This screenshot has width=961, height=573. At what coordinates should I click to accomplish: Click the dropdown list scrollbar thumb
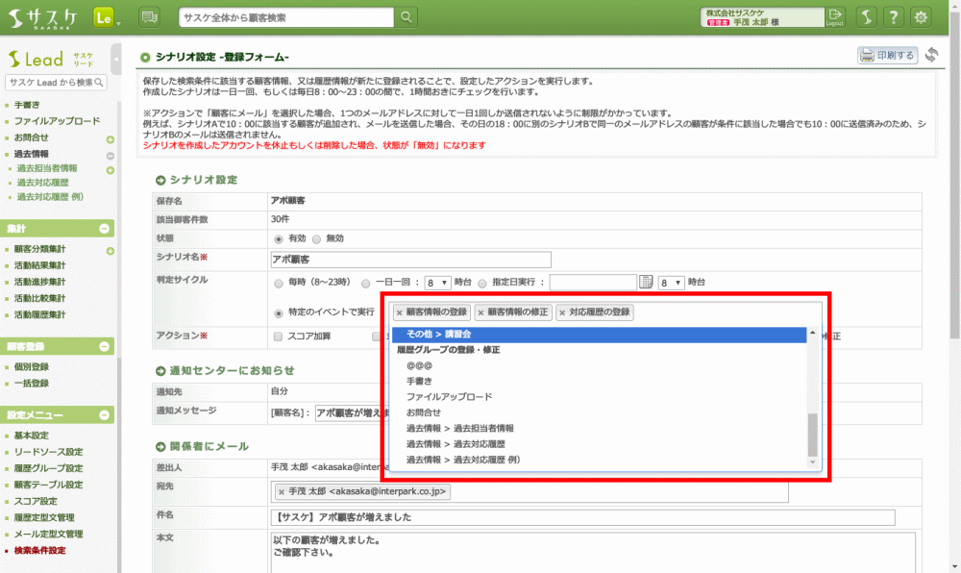(x=812, y=435)
